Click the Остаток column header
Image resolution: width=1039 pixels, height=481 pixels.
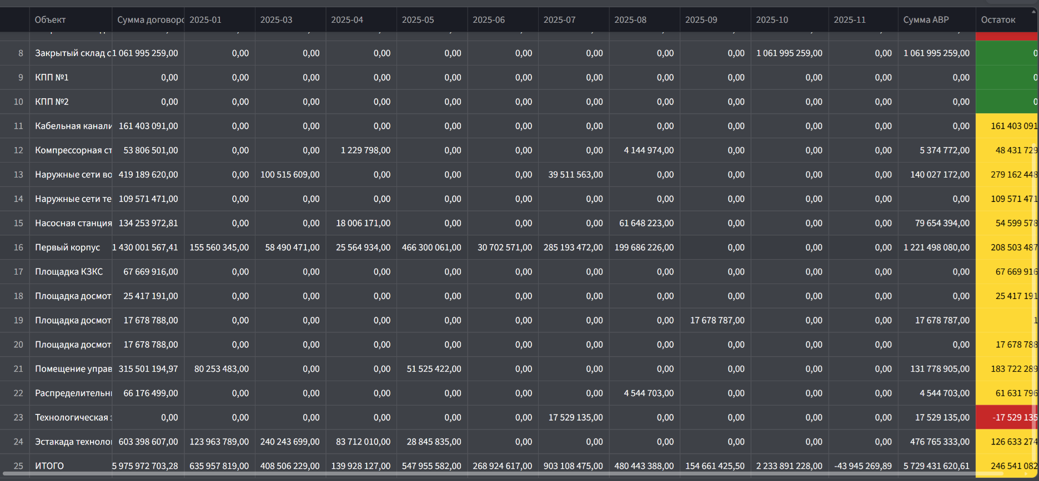pyautogui.click(x=998, y=20)
